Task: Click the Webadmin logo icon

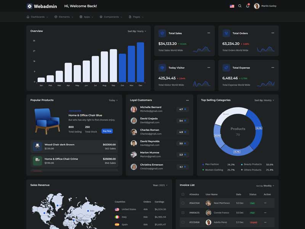Action: pos(30,6)
